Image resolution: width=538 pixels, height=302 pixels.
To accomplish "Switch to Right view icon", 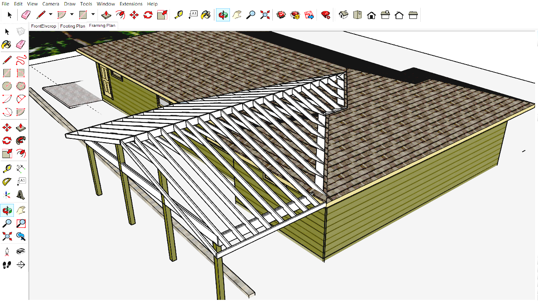I will coord(385,15).
